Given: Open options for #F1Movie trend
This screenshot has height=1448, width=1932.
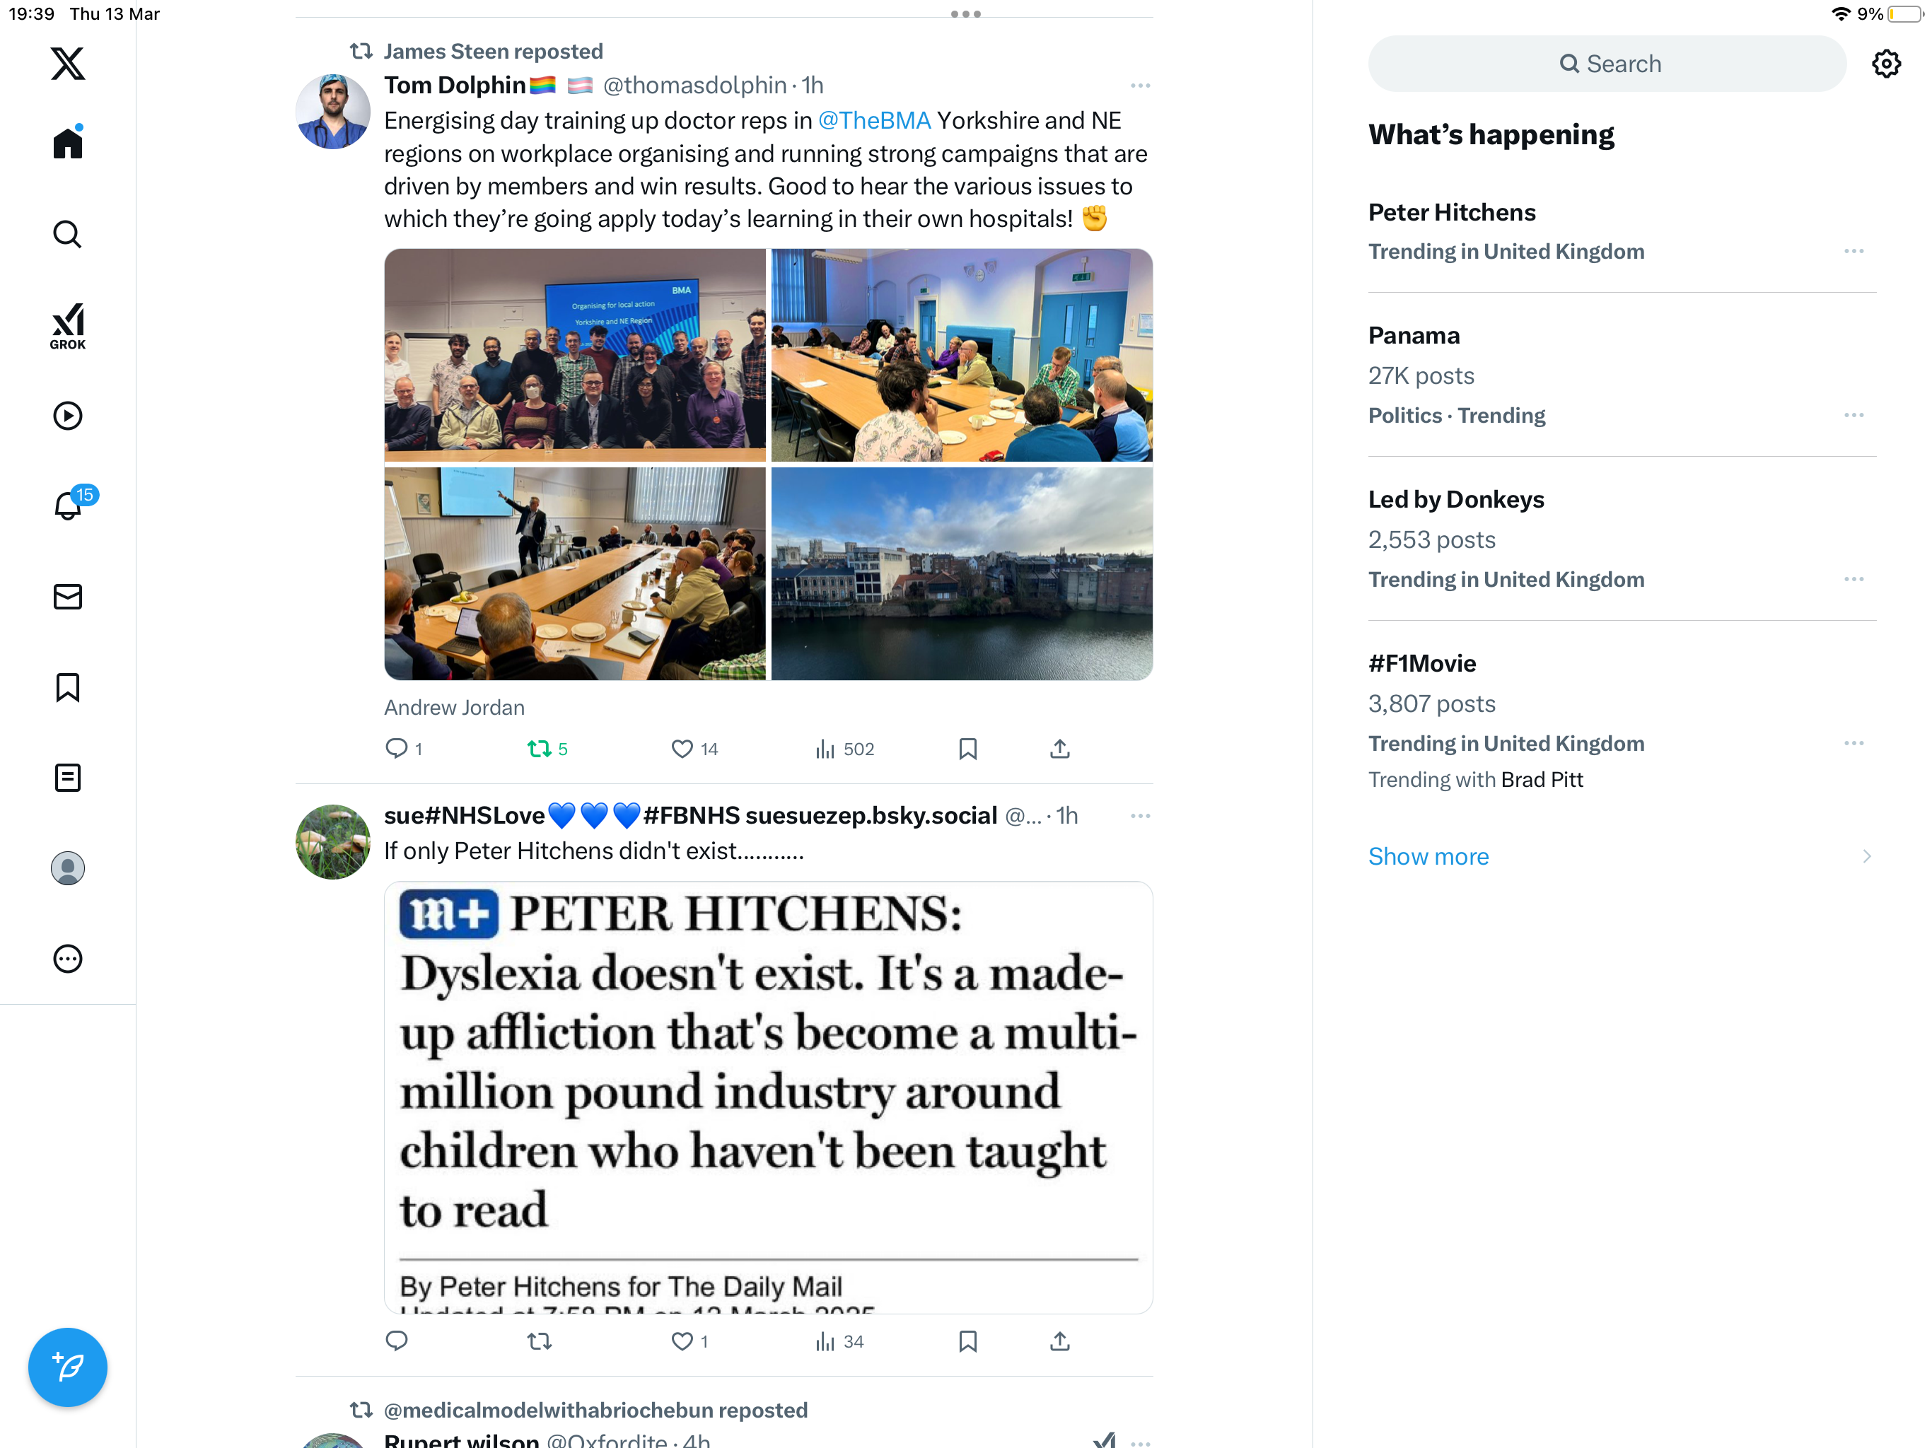Looking at the screenshot, I should tap(1854, 743).
